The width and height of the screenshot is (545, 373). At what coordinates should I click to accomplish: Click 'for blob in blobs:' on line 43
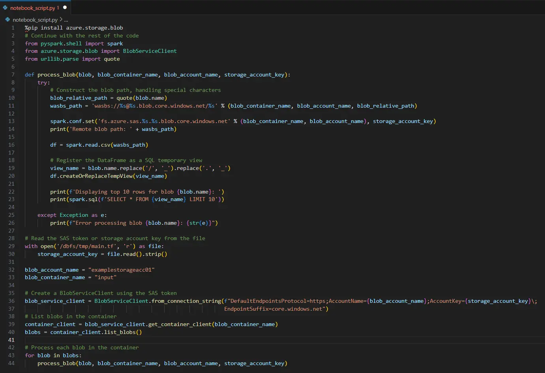pyautogui.click(x=53, y=355)
